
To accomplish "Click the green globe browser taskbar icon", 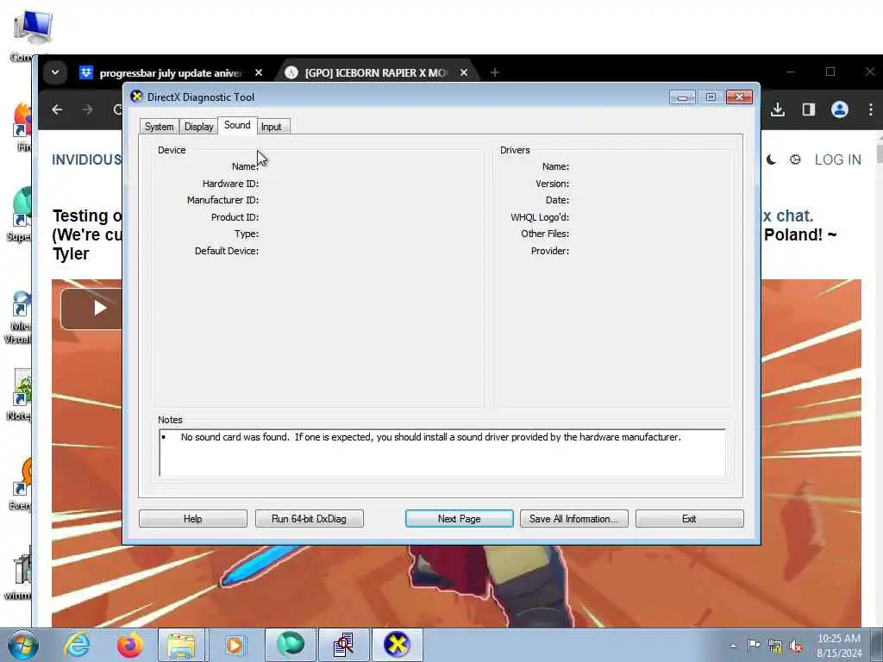I will 290,645.
